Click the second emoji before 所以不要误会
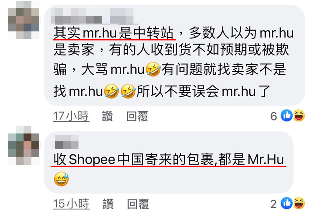This screenshot has width=314, height=212. [x=128, y=91]
